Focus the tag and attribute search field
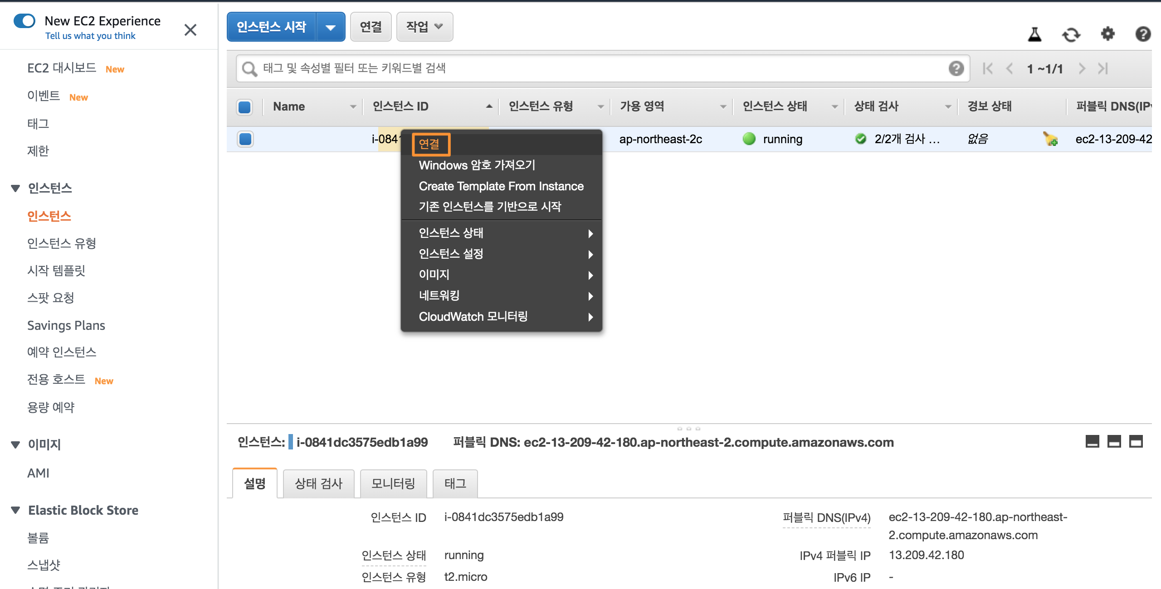This screenshot has height=589, width=1161. click(x=603, y=68)
